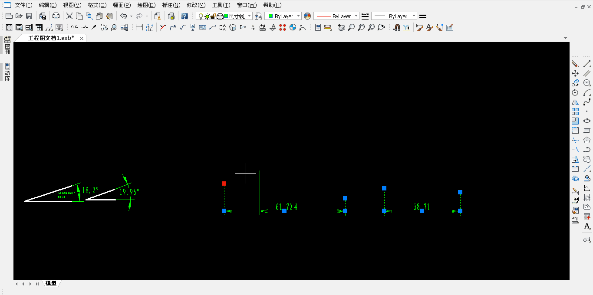Click the 61.724 dimension text
Image resolution: width=593 pixels, height=295 pixels.
tap(287, 206)
